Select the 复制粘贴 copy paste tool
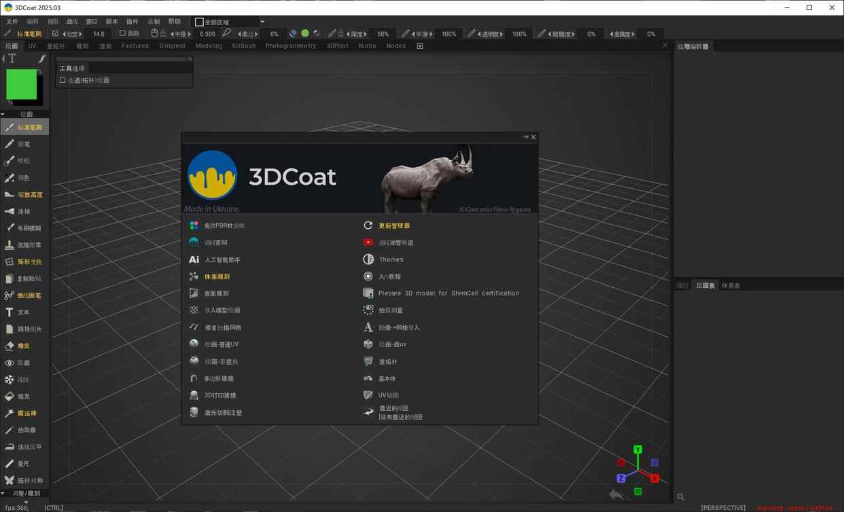Screen dimensions: 844x512 point(24,279)
